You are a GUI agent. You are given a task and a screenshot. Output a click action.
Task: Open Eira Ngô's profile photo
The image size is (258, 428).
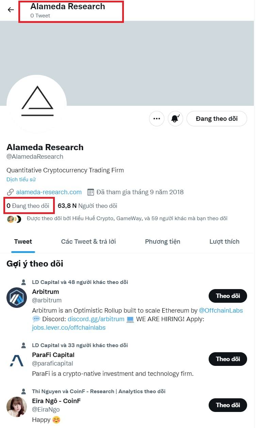[x=17, y=407]
